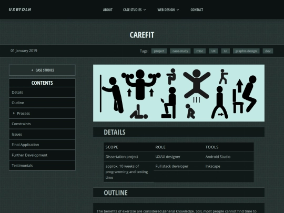
Task: Go to the Contact page
Action: pos(197,10)
